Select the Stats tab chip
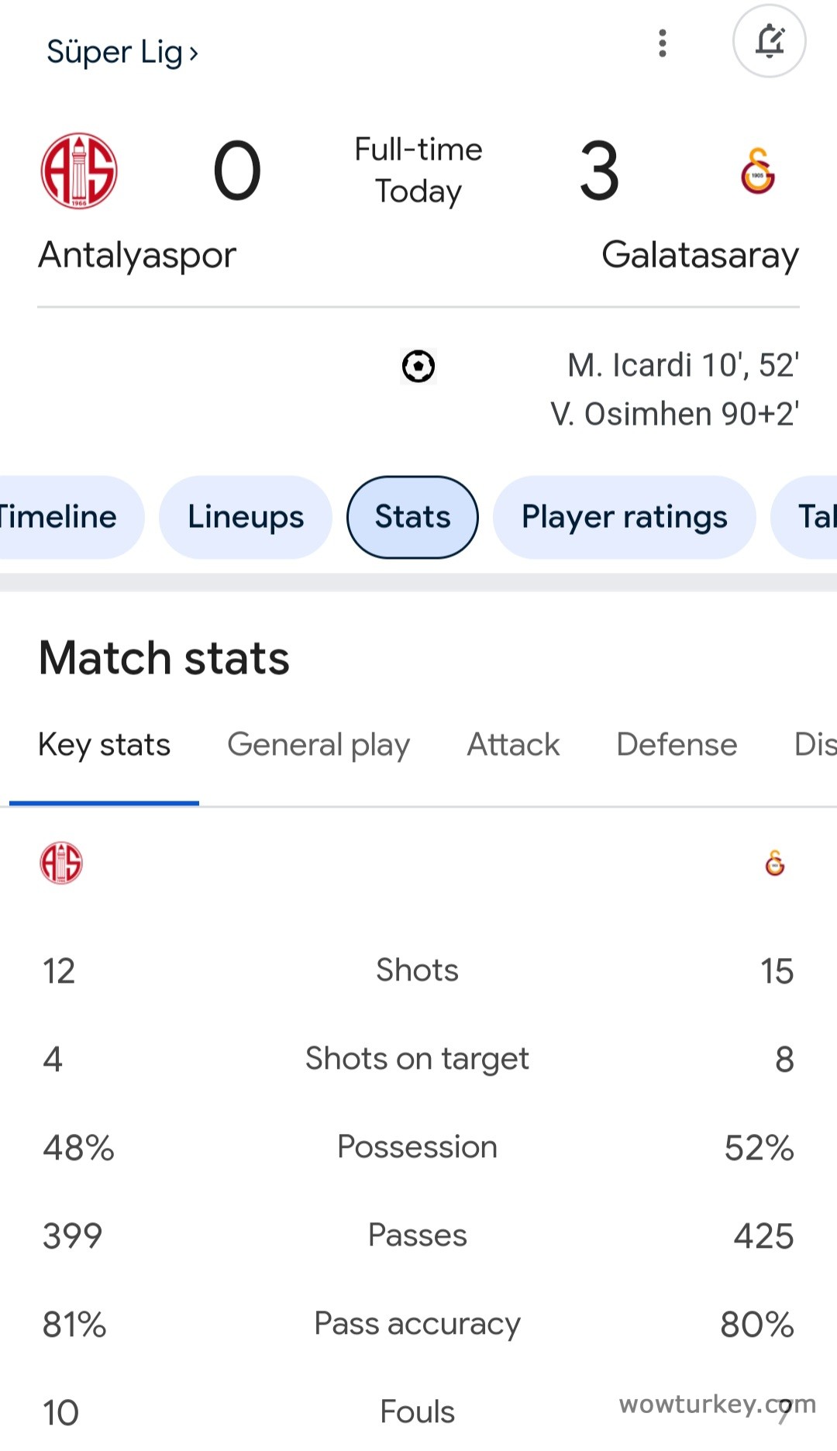The image size is (837, 1451). click(x=412, y=517)
